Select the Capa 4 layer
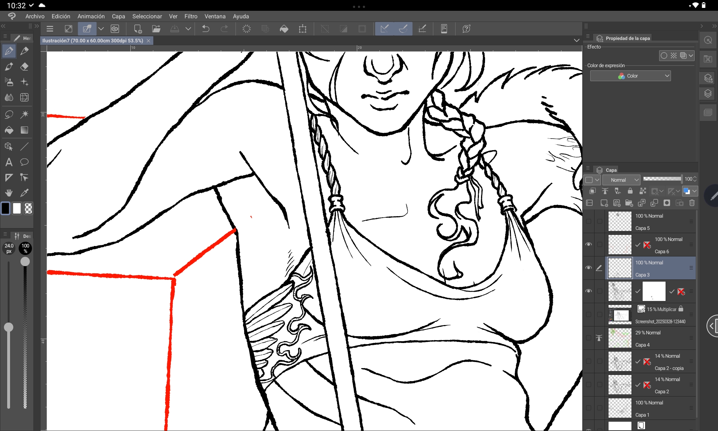Screen dimensions: 718x431 pyautogui.click(x=652, y=338)
